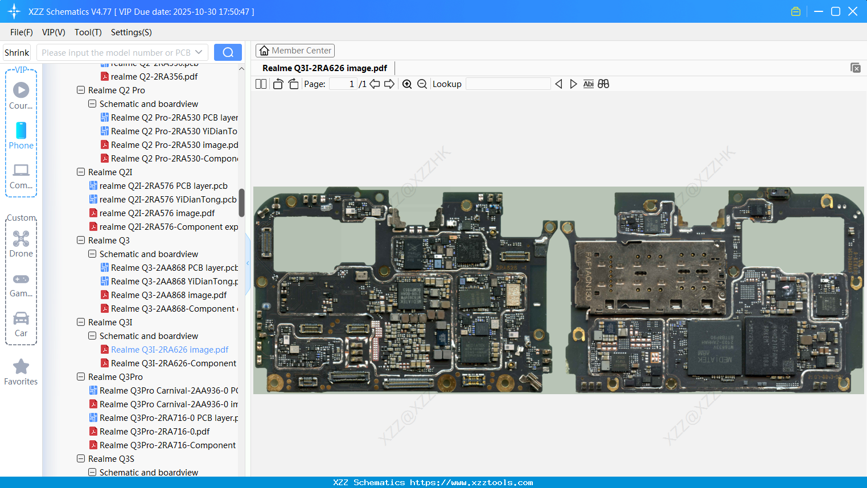
Task: Click the zoom out magnifier
Action: click(x=422, y=84)
